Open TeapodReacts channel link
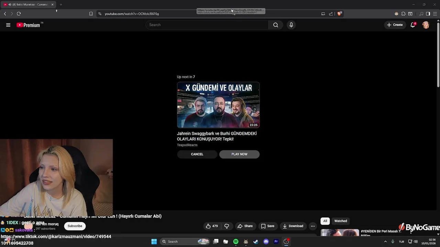Screen dimensions: 440x247 (x=187, y=145)
